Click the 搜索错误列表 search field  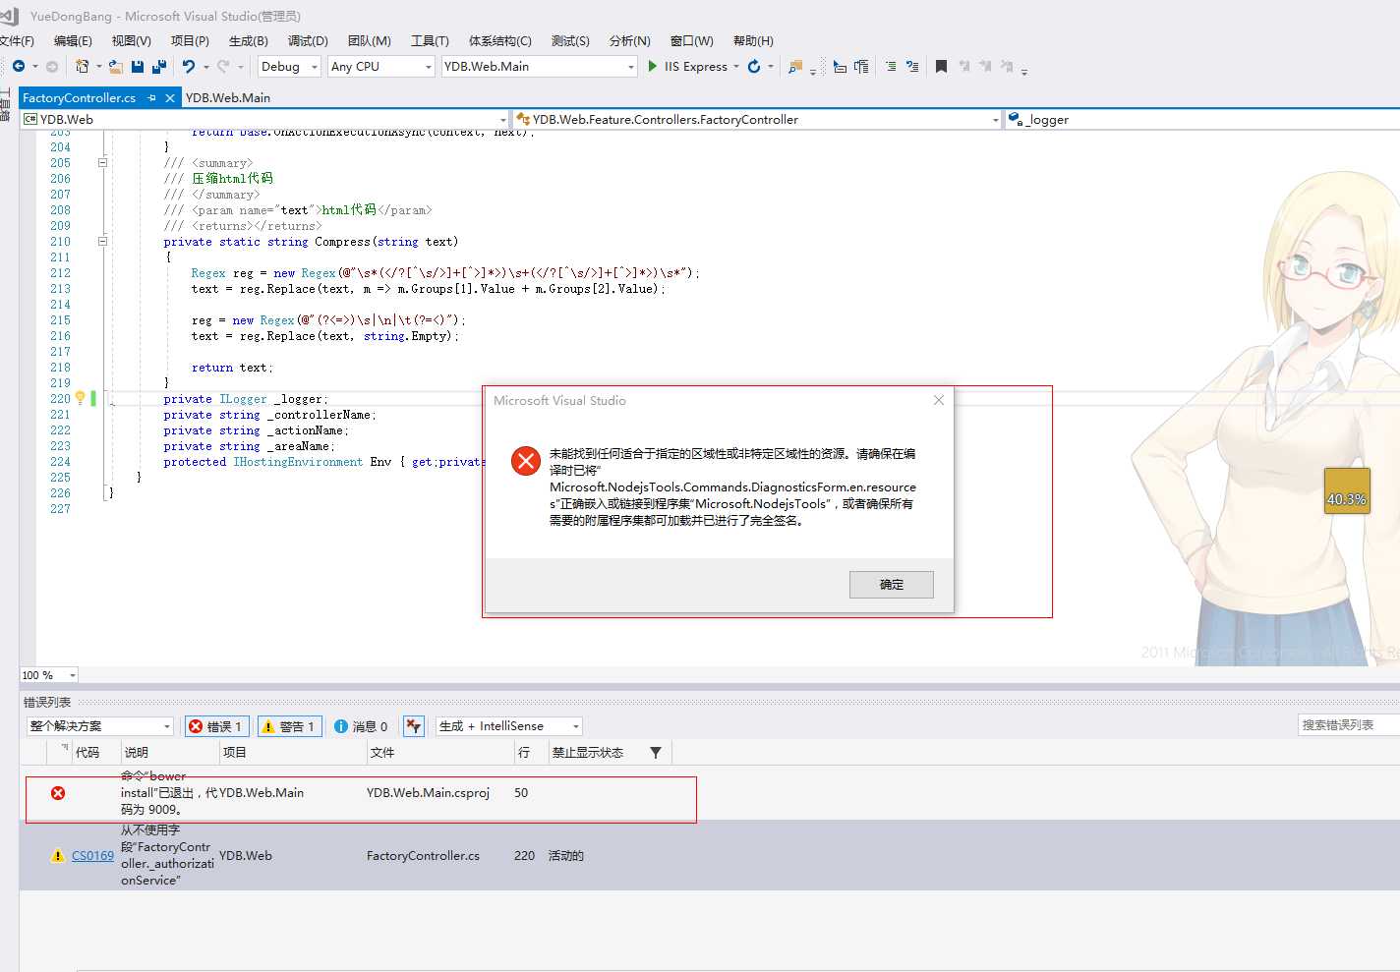[1347, 725]
